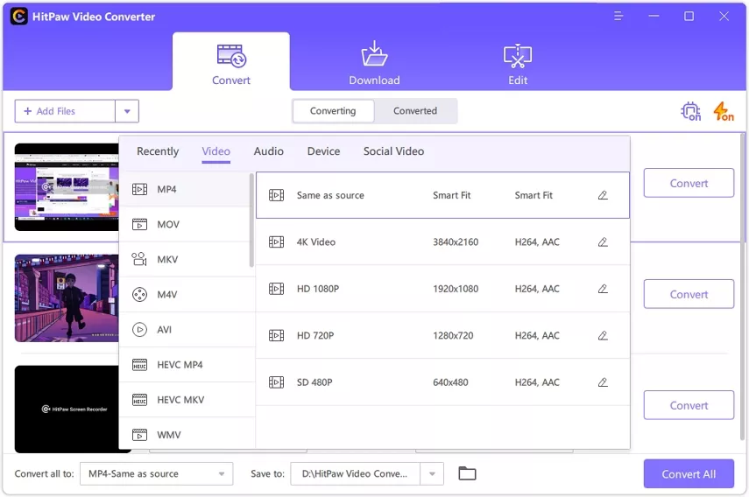Toggle the lightning fast conversion icon
The image size is (749, 497).
[x=724, y=111]
